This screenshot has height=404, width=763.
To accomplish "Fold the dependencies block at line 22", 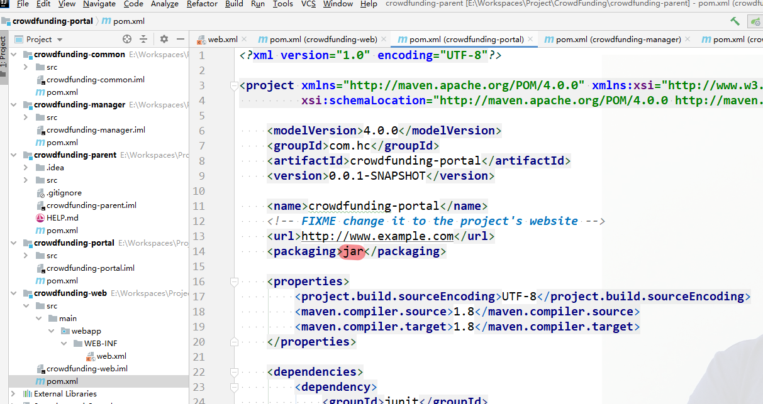I will coord(234,372).
